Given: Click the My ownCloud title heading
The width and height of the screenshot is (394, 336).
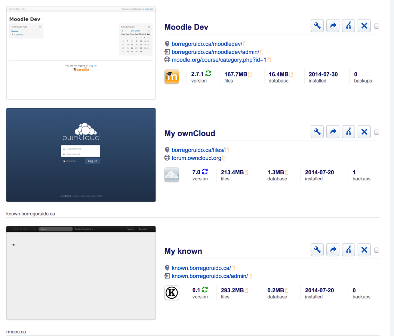Looking at the screenshot, I should (x=190, y=133).
